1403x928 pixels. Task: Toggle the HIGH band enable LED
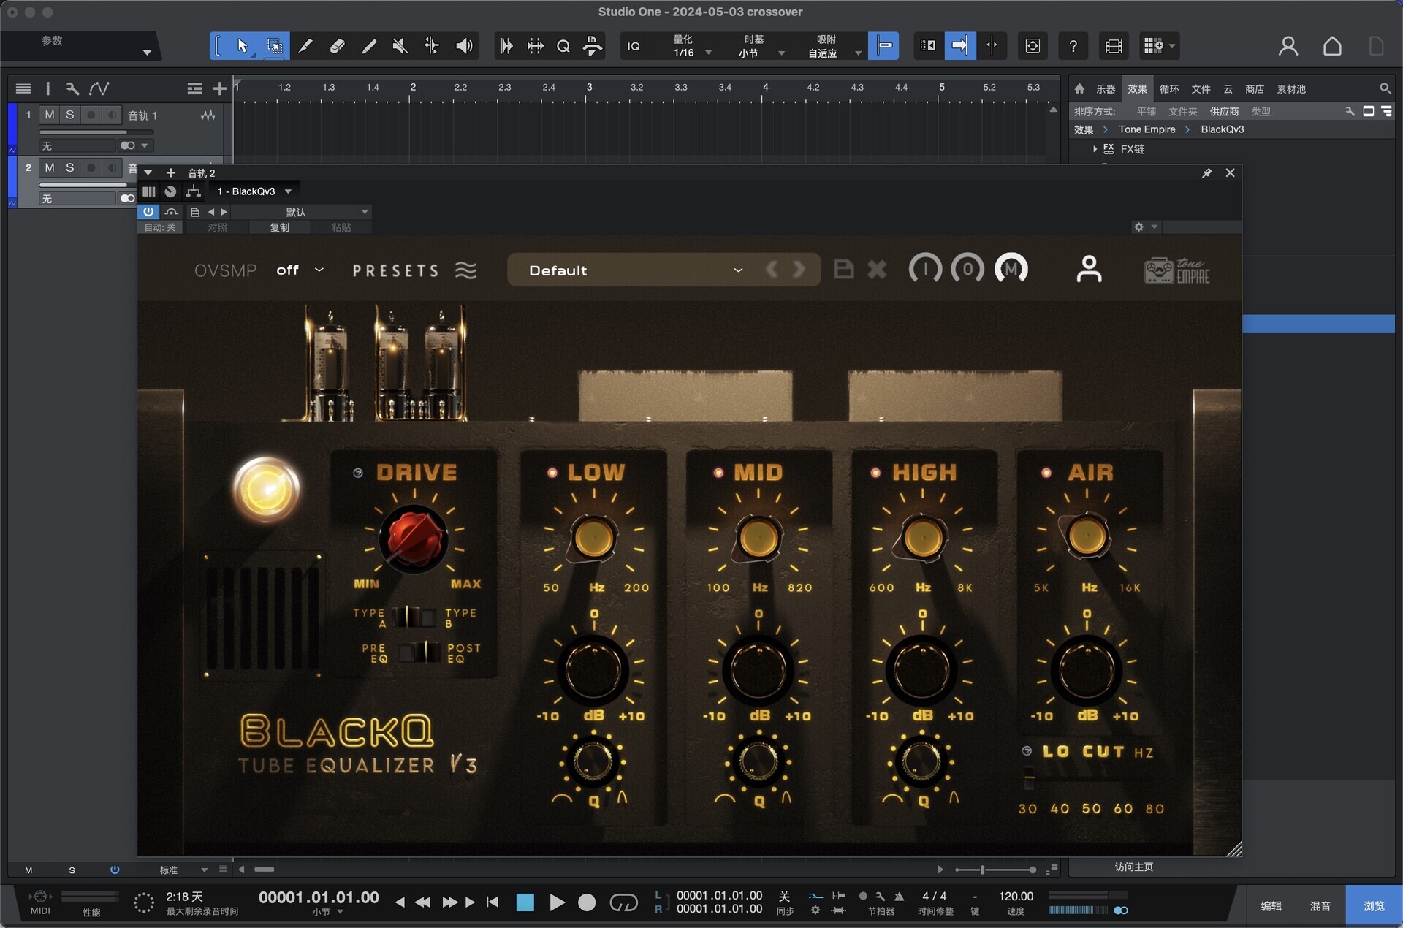[x=875, y=473]
